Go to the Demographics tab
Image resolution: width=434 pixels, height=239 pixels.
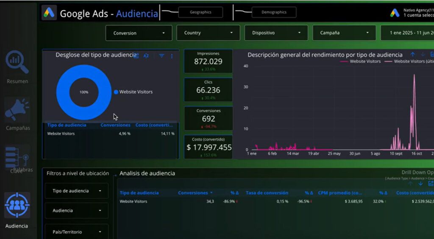(x=274, y=12)
